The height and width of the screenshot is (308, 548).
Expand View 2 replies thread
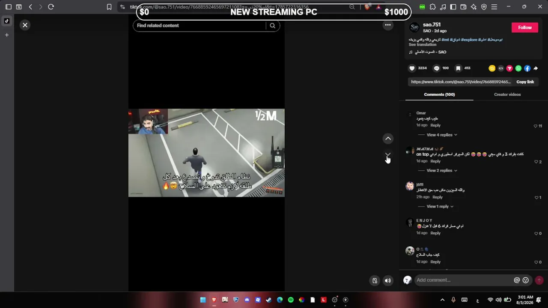(x=442, y=170)
